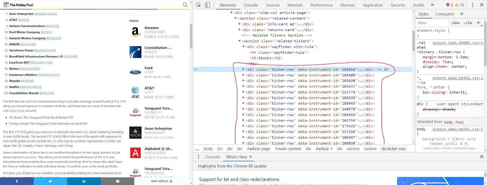This screenshot has height=185, width=487.
Task: Share the article on LinkedIn
Action: [84, 181]
